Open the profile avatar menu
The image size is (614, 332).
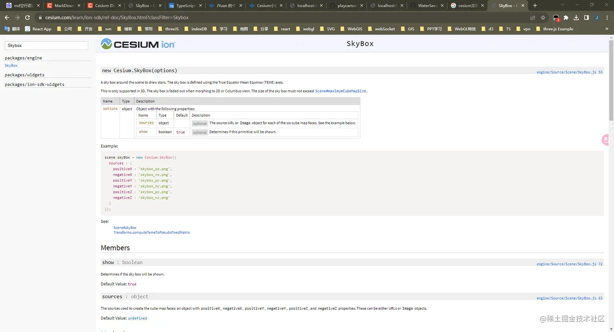pos(597,17)
